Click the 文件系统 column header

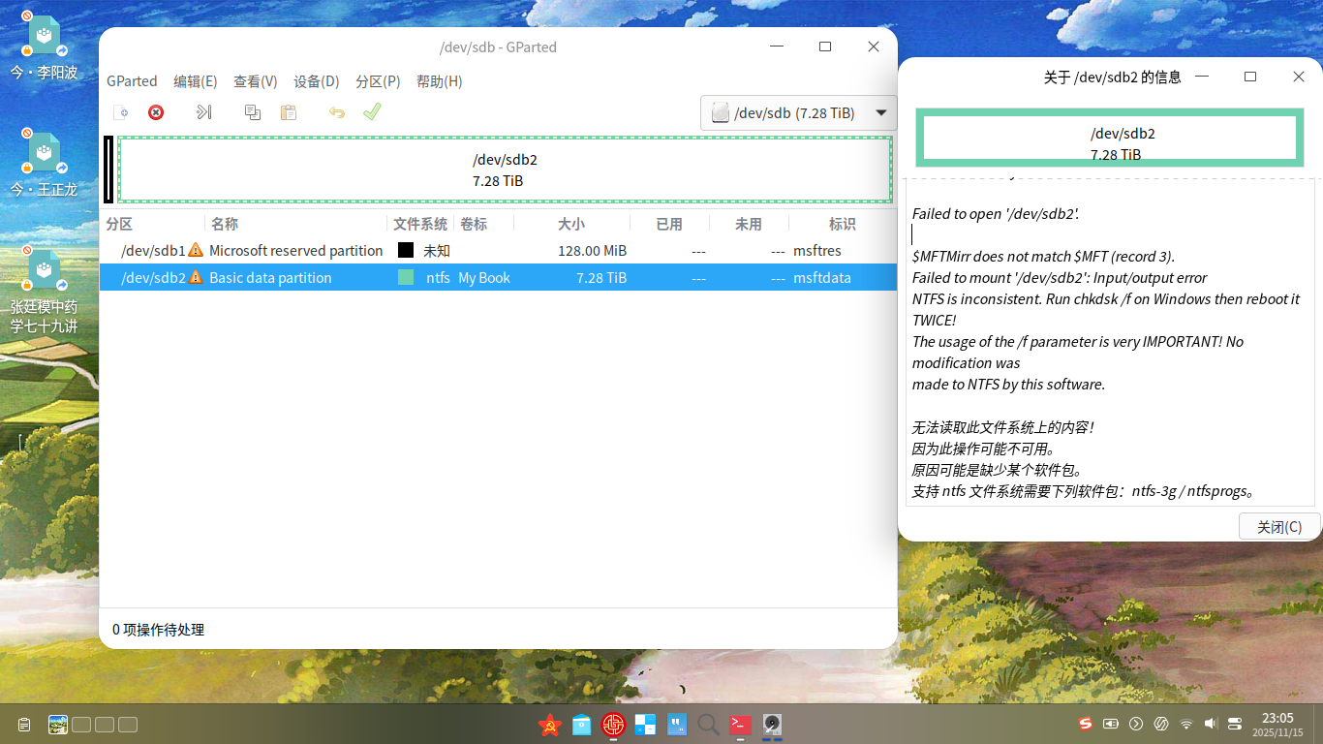[x=420, y=224]
